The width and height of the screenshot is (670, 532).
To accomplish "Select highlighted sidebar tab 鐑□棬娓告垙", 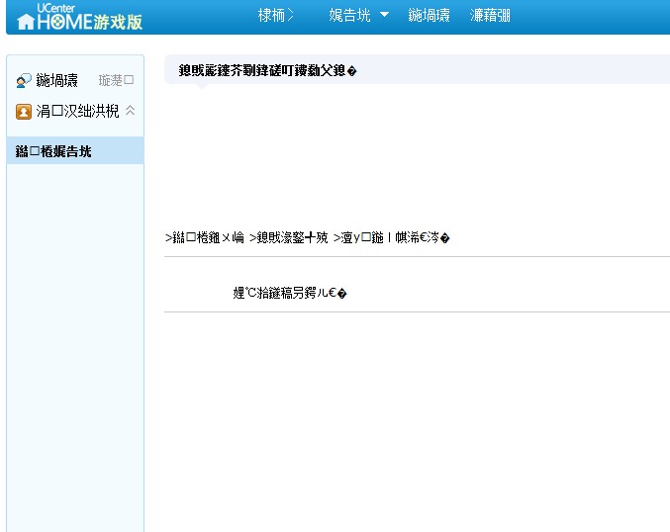I will point(75,150).
